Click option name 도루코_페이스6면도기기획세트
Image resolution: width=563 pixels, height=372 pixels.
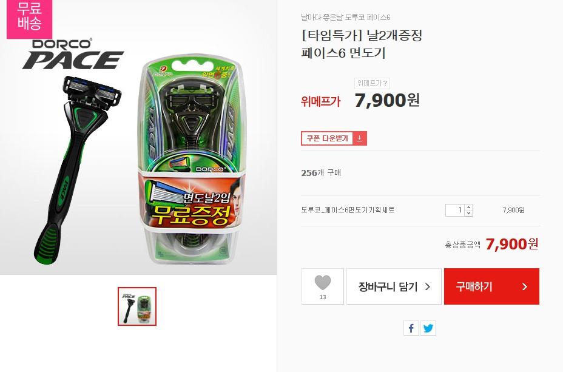348,210
